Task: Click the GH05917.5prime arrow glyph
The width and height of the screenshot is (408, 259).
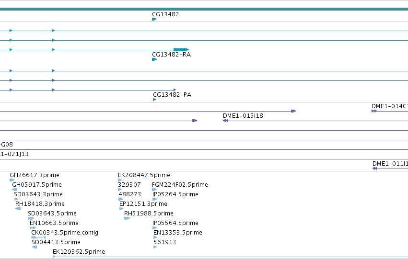Action: [14, 190]
